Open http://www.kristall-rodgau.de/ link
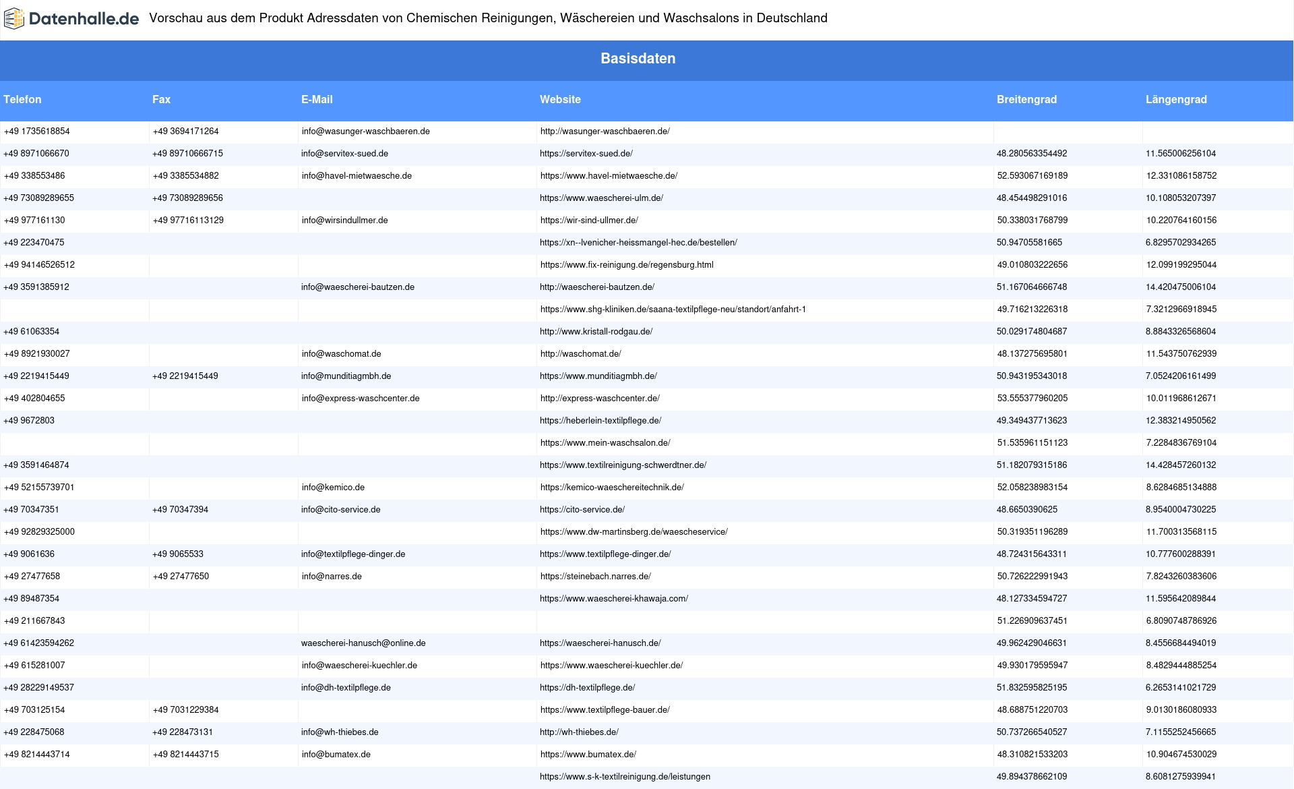 pos(596,332)
